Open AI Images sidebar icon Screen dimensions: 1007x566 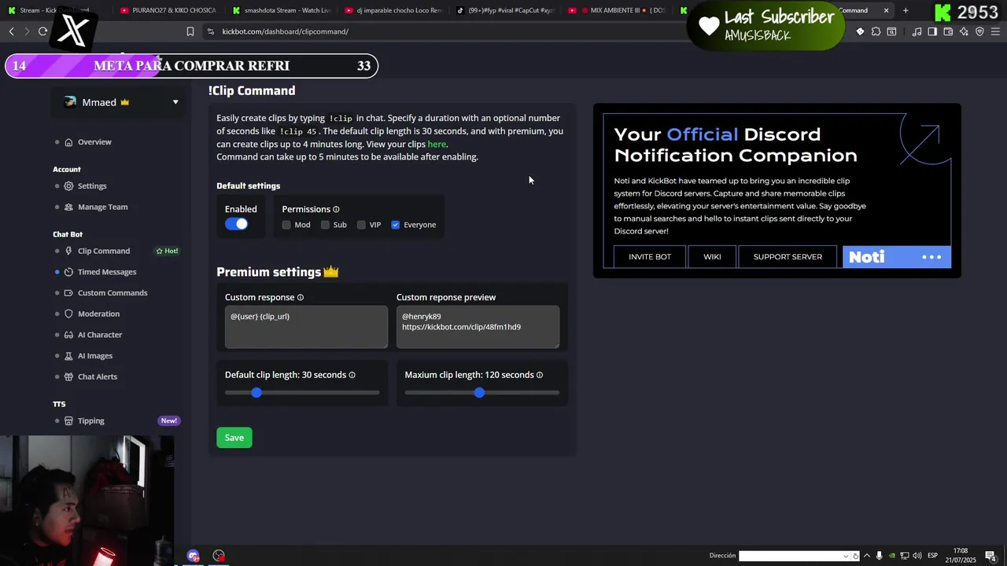point(69,356)
